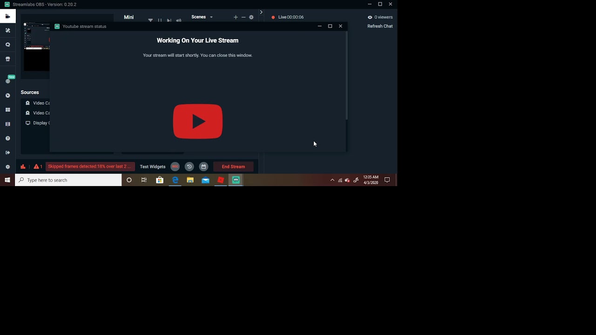This screenshot has height=335, width=596.
Task: Start recording with the REC button
Action: pyautogui.click(x=175, y=167)
